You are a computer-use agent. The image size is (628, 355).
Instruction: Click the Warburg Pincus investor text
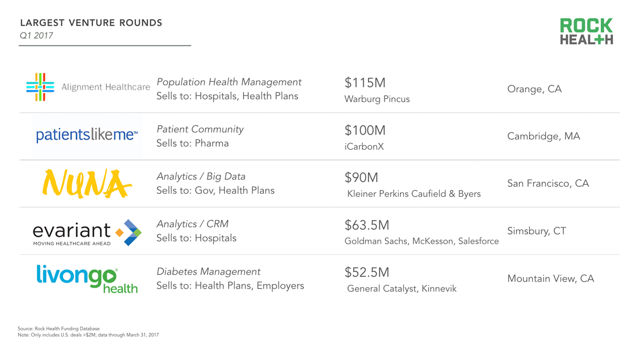[x=377, y=99]
